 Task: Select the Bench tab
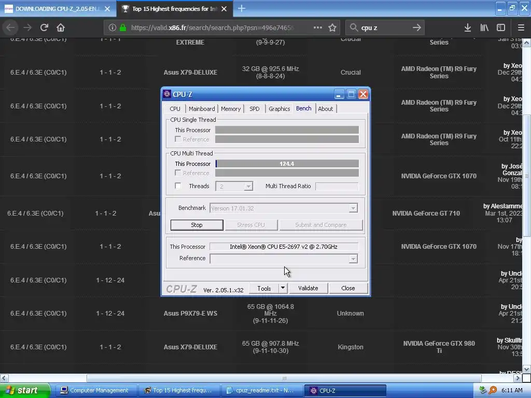(x=304, y=108)
